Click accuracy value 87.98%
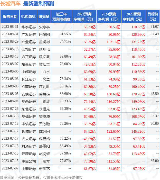 click(x=65, y=154)
